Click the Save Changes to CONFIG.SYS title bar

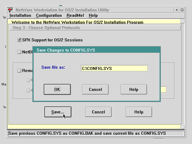(x=97, y=50)
